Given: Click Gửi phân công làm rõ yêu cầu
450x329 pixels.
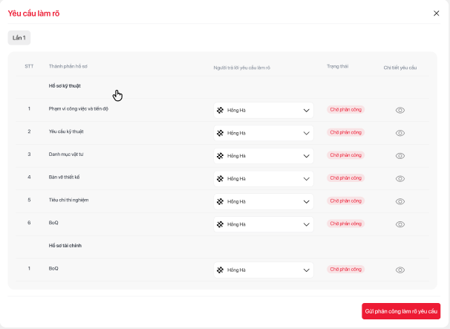Looking at the screenshot, I should click(401, 311).
